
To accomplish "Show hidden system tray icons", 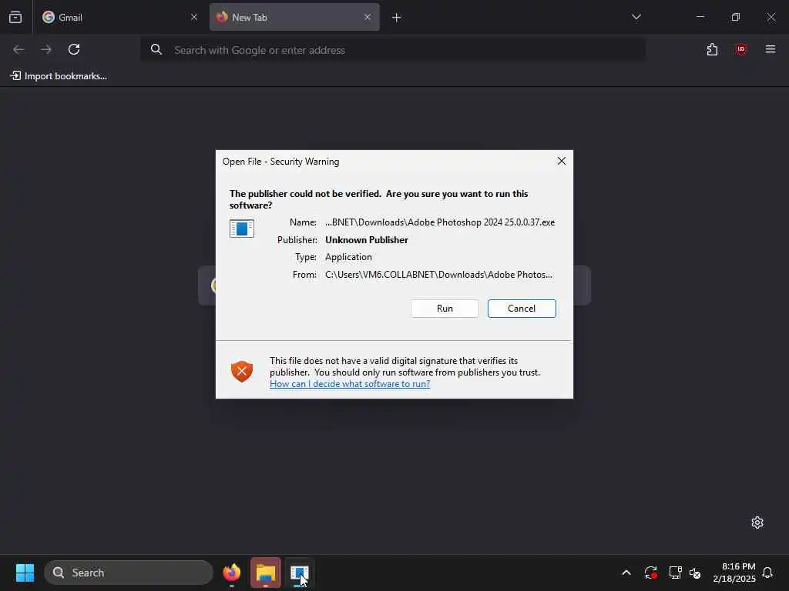I will [626, 573].
